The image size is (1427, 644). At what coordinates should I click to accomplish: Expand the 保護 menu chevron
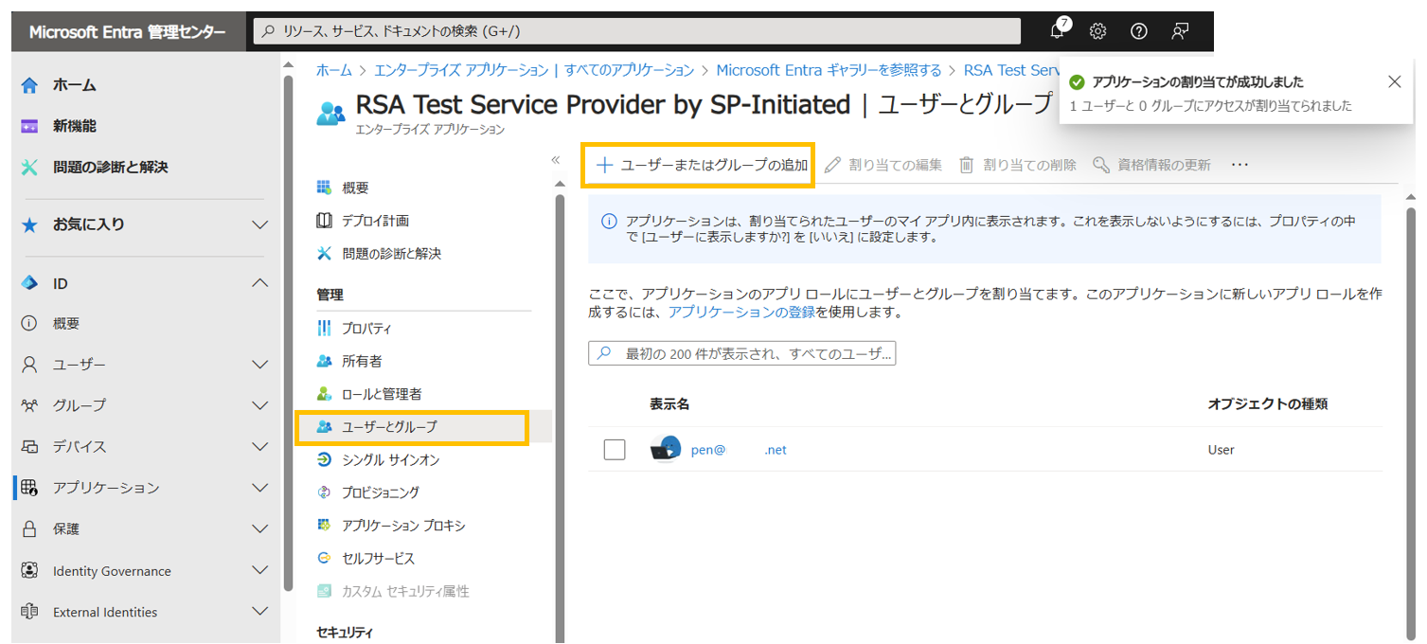click(x=259, y=529)
